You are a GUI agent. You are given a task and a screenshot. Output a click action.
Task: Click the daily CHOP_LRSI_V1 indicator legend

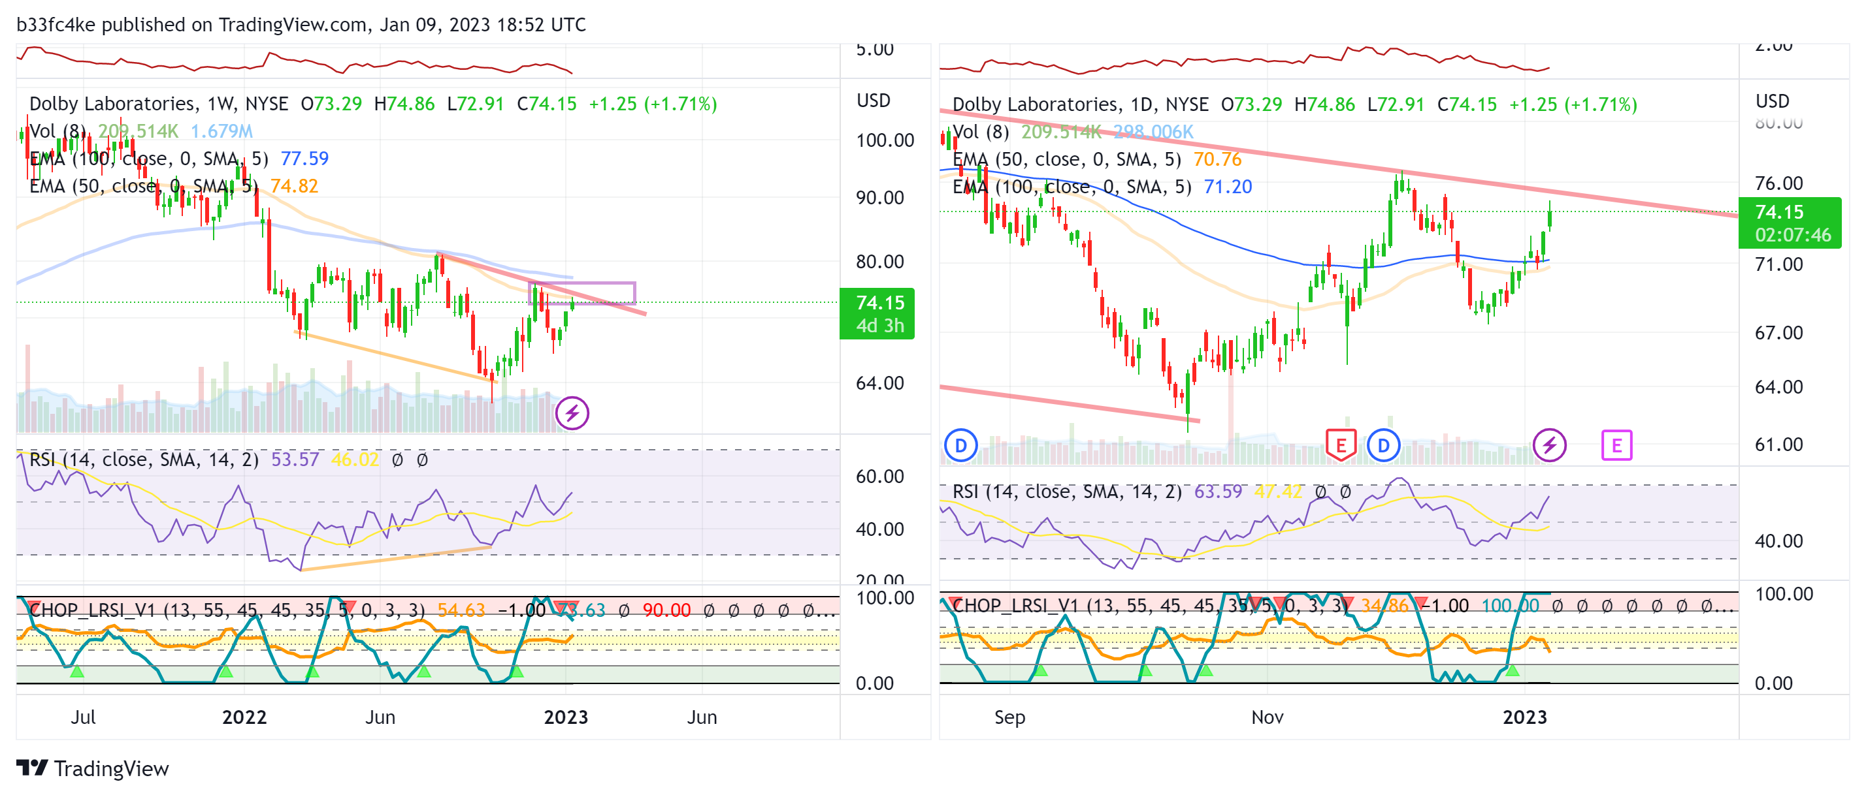pyautogui.click(x=1342, y=605)
